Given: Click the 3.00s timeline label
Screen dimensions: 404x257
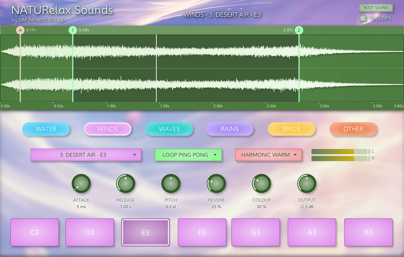Looking at the screenshot, I should 324,106.
